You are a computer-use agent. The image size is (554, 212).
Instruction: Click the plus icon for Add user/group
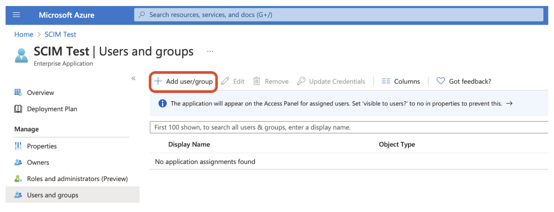tap(158, 81)
